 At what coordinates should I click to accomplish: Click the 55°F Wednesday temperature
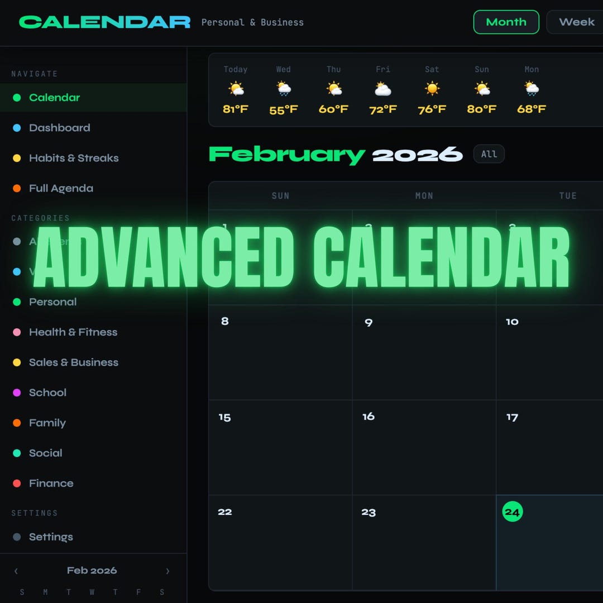[x=284, y=111]
